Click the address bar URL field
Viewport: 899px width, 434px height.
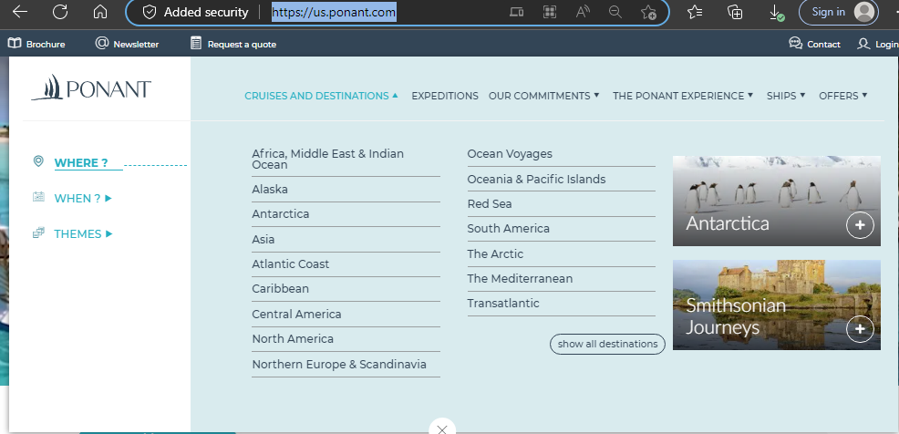[334, 12]
